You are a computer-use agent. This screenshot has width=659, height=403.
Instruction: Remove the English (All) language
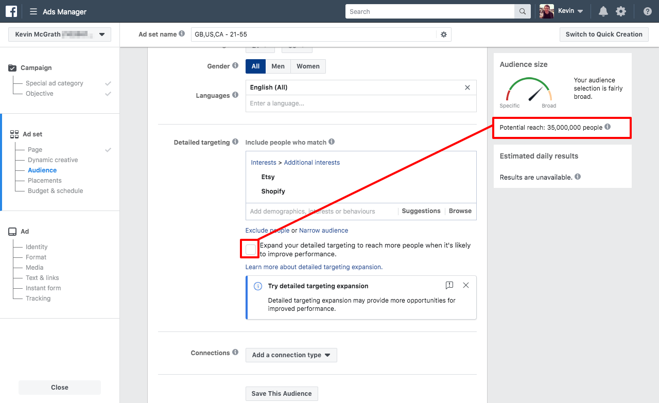click(467, 87)
